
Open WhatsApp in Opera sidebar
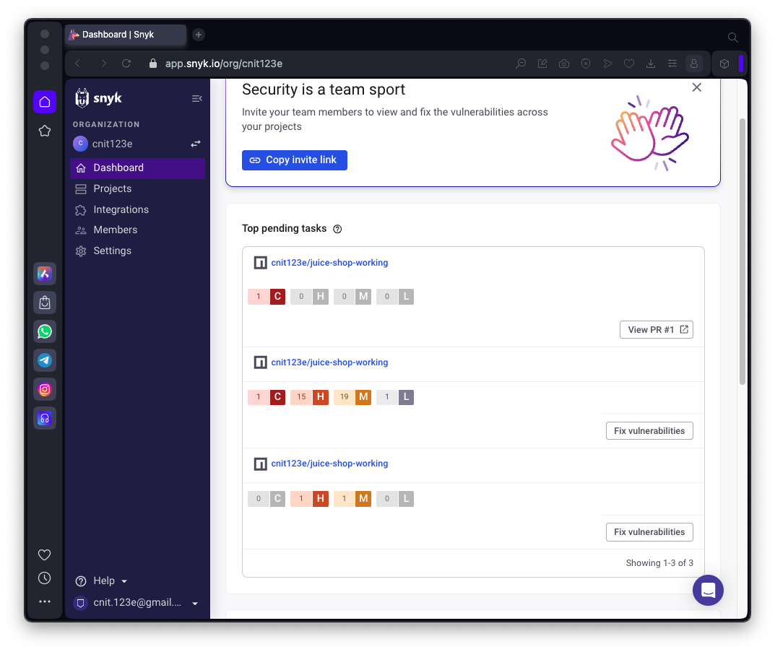(45, 331)
